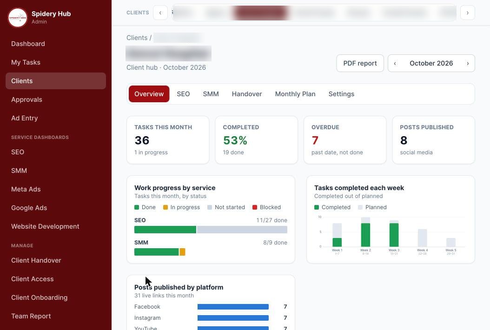The width and height of the screenshot is (490, 330).
Task: Show previous clients in the clients strip
Action: tap(160, 13)
